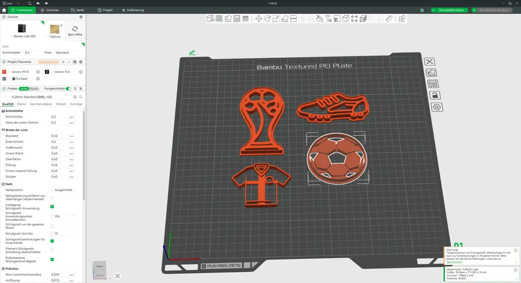Add a new filament with plus icon

tap(63, 62)
